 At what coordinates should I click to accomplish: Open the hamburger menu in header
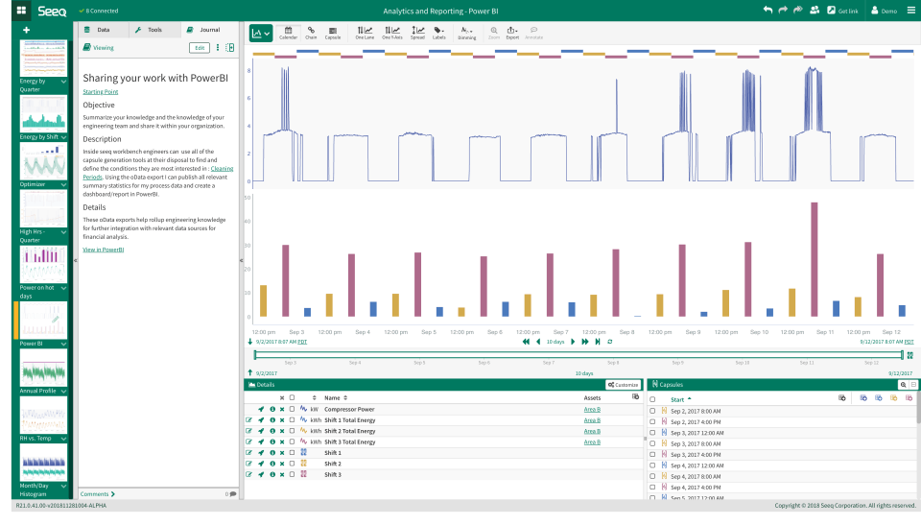coord(911,11)
